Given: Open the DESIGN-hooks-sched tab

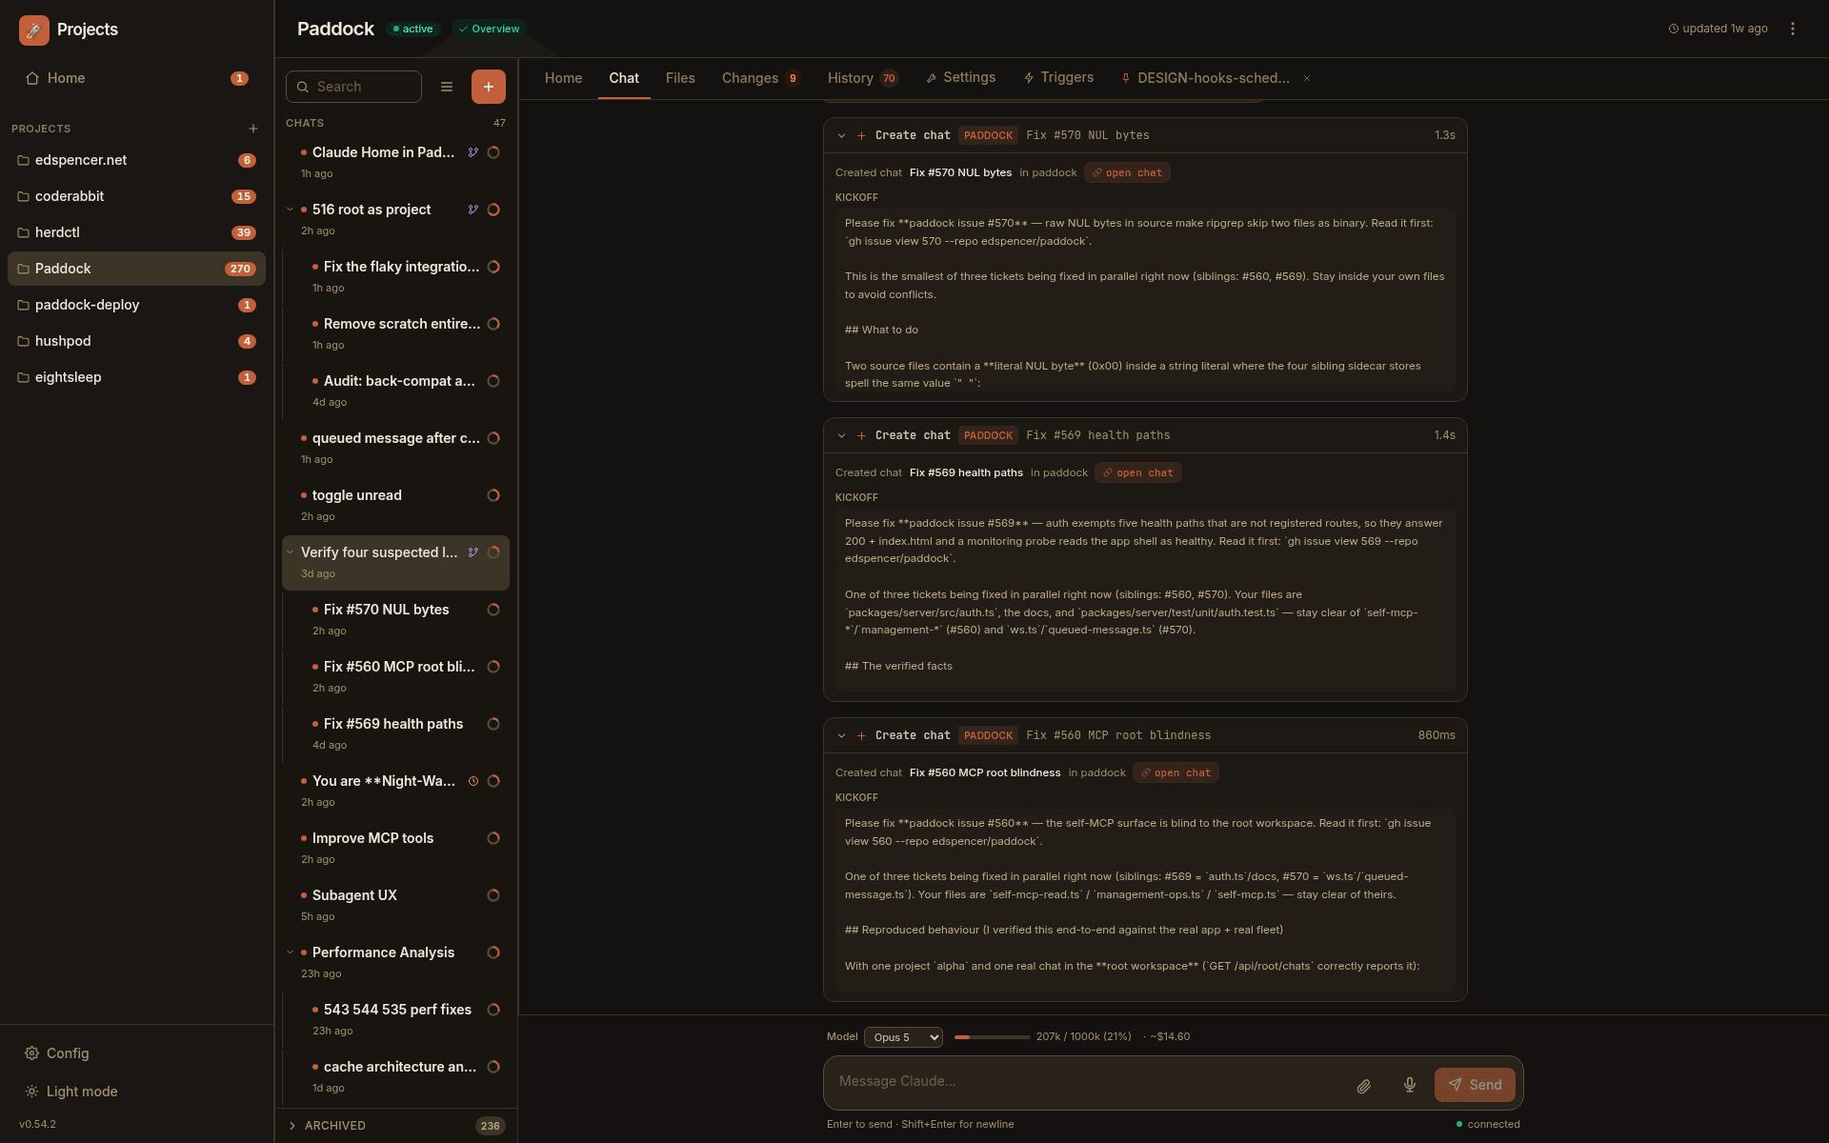Looking at the screenshot, I should (1205, 78).
